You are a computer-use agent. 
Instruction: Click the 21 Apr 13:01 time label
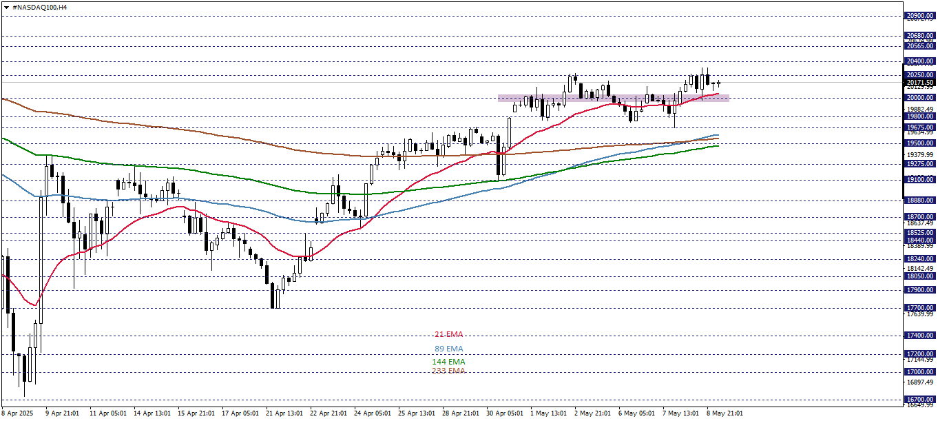point(284,413)
